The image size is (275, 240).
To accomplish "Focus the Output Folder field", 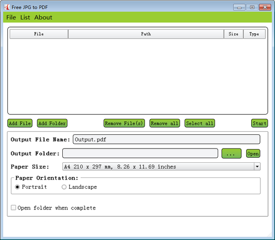I will click(140, 154).
